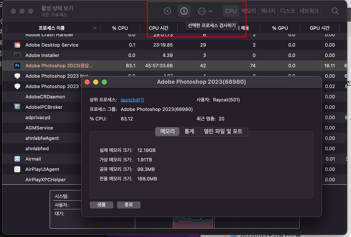The height and width of the screenshot is (237, 351).
Task: Click the 12.19GB real memory value
Action: point(146,150)
